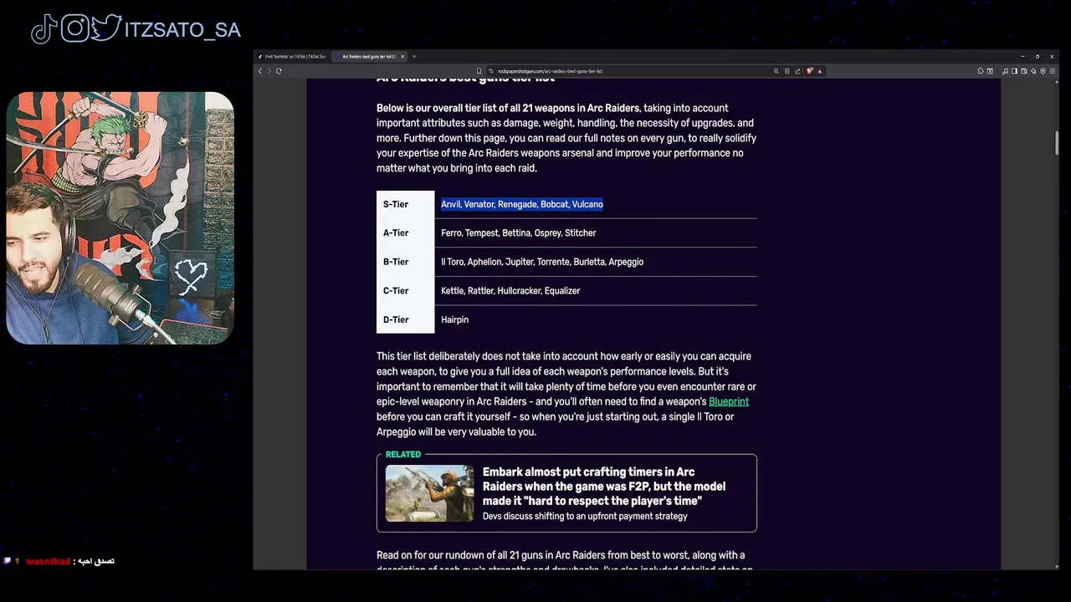This screenshot has width=1071, height=602.
Task: Open the Brave VPN shield icon
Action: click(x=1043, y=71)
